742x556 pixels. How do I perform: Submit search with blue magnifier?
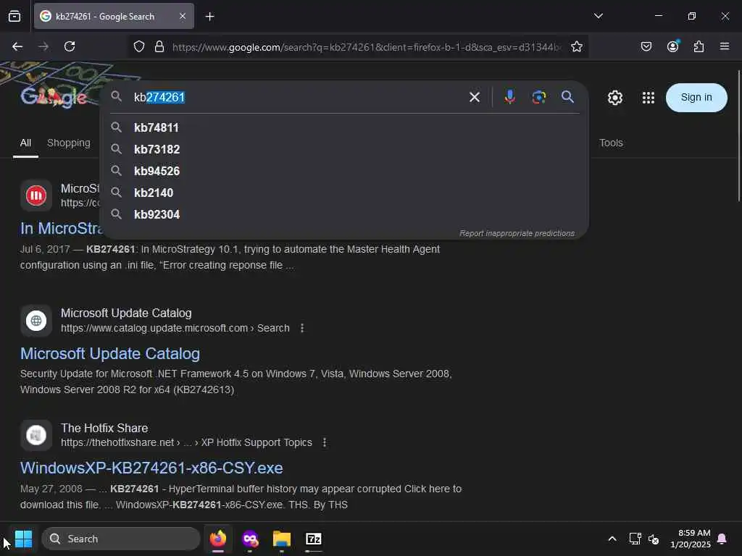click(567, 98)
